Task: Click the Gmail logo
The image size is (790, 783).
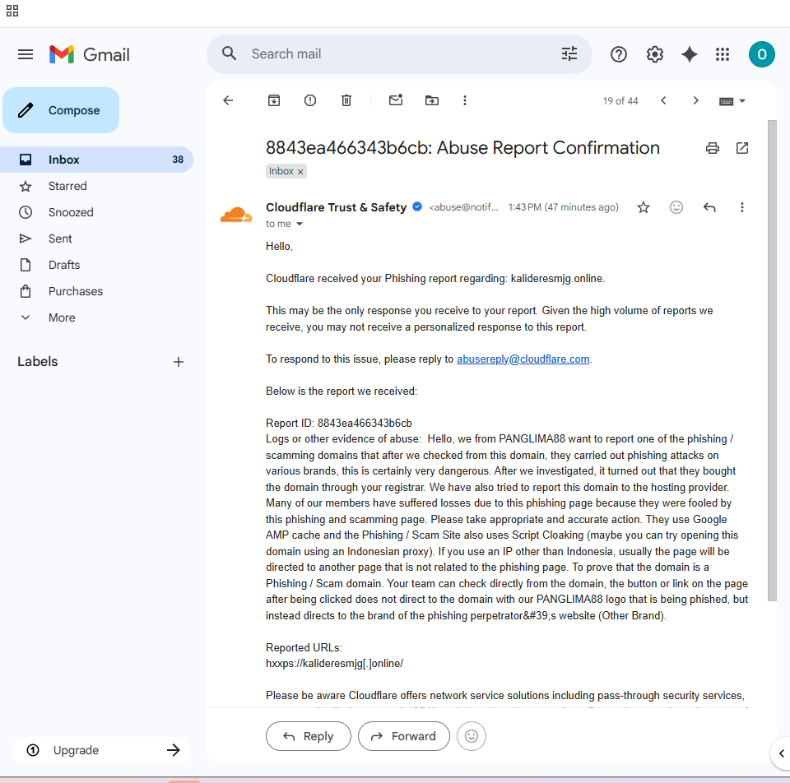Action: 89,54
